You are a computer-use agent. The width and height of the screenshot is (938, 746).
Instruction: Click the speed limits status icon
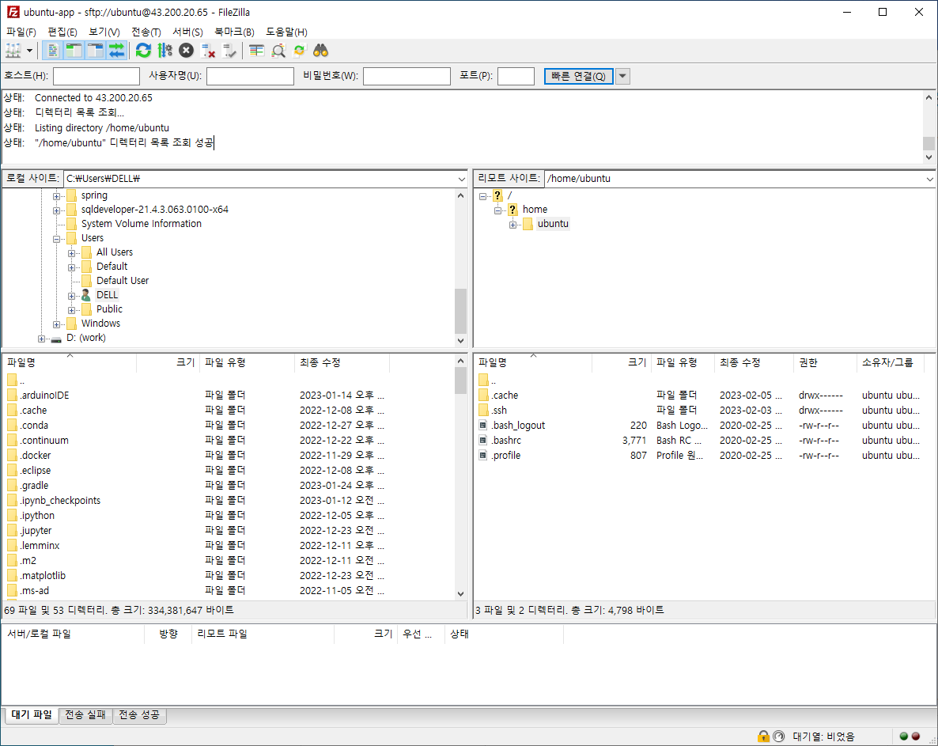779,737
